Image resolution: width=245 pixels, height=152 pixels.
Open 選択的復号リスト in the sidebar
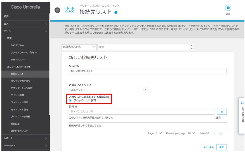click(19, 131)
